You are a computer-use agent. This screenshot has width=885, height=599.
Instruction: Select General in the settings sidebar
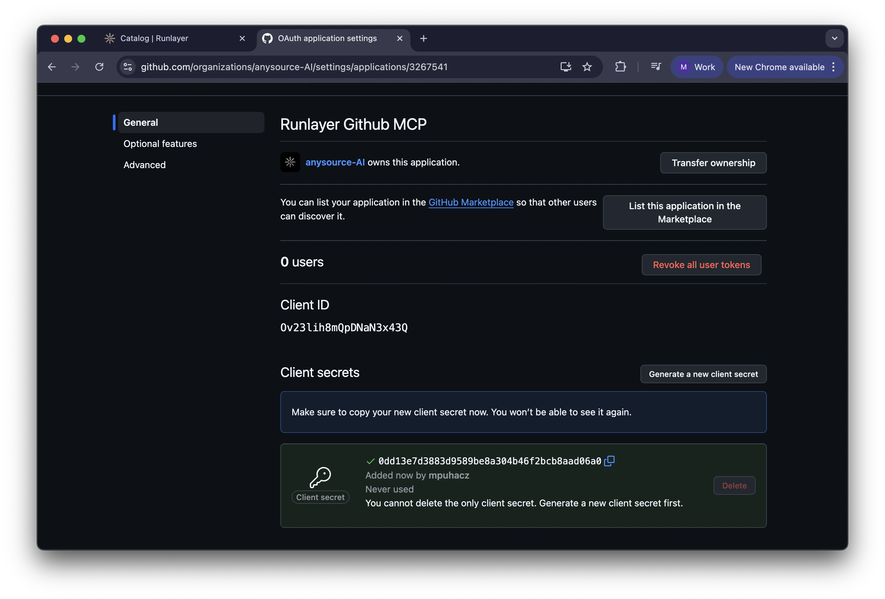(191, 123)
